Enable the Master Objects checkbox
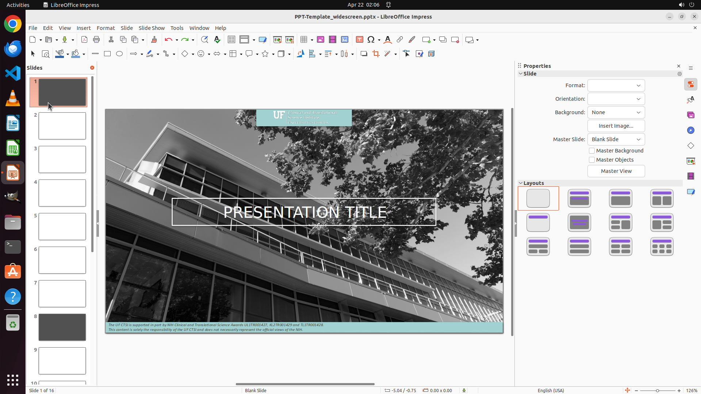The width and height of the screenshot is (701, 394). [592, 160]
